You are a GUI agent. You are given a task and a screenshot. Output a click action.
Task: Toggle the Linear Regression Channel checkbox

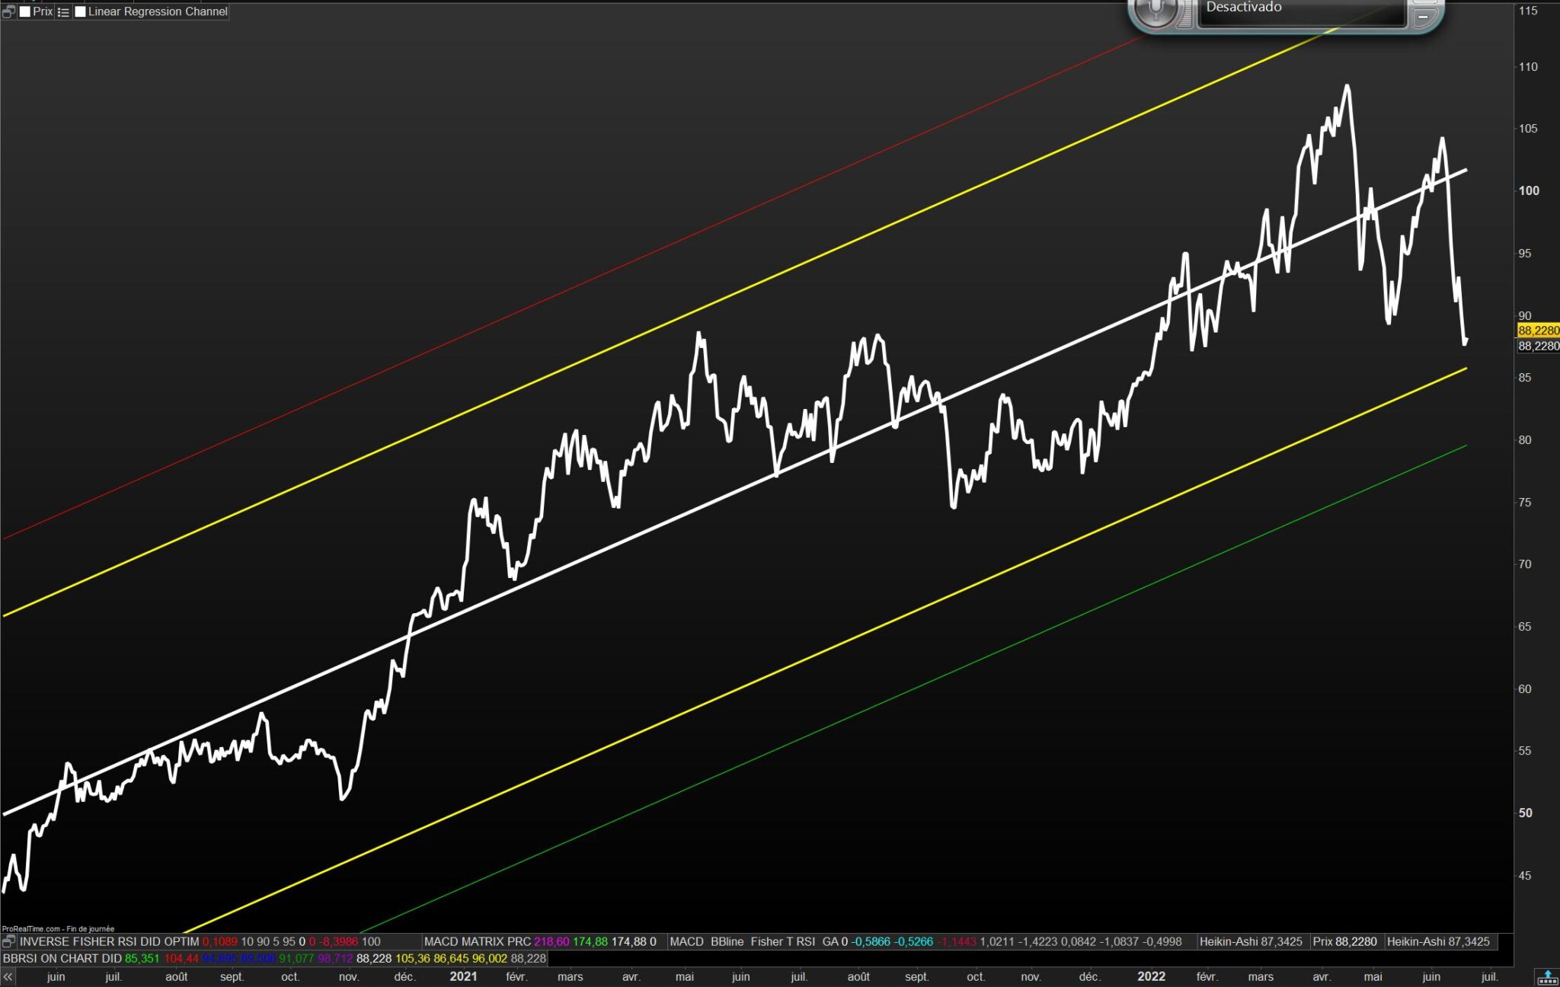80,11
